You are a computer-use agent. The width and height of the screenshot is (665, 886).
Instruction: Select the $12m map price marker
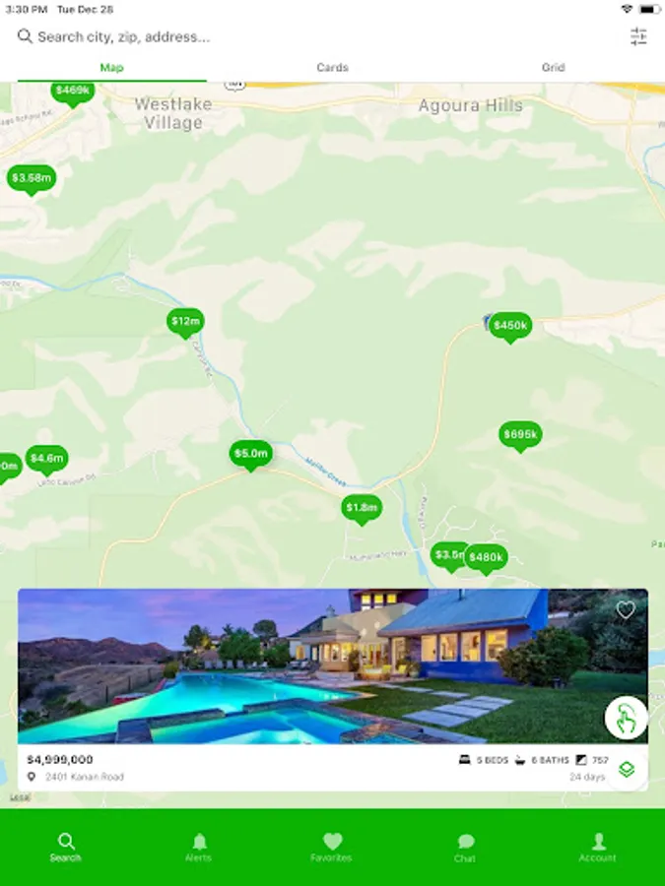(x=185, y=323)
